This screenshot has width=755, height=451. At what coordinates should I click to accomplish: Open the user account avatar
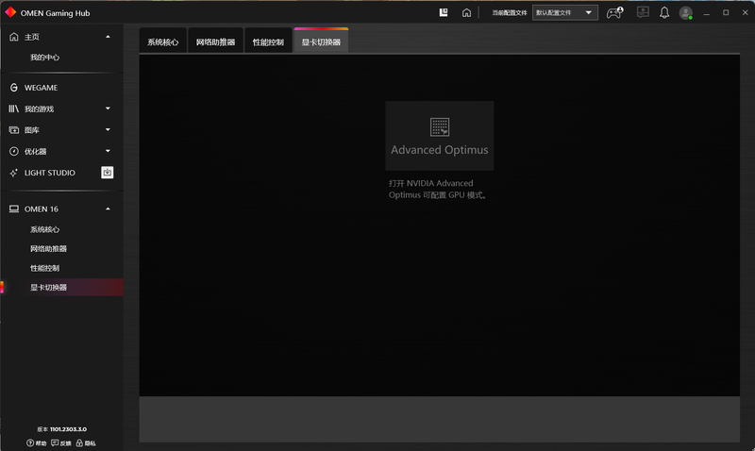[686, 13]
